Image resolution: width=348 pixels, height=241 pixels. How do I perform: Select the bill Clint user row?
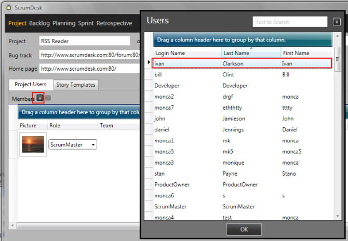pyautogui.click(x=243, y=75)
